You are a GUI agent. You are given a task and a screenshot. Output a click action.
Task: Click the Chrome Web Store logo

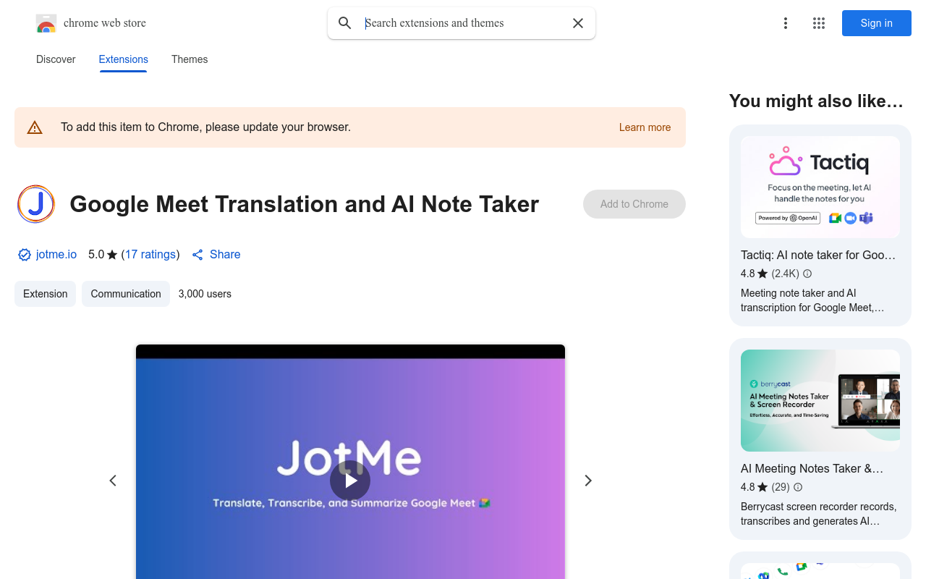[x=46, y=23]
